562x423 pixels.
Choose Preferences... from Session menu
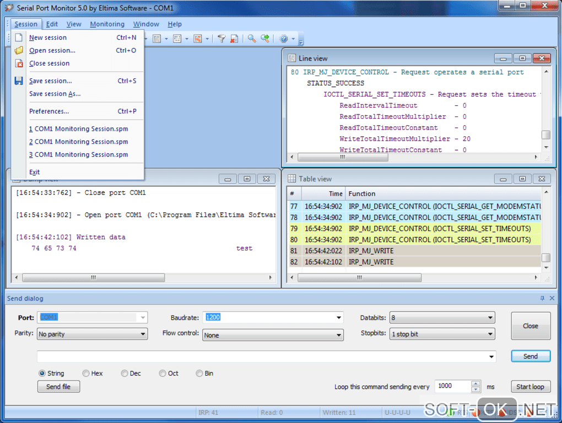pos(49,111)
